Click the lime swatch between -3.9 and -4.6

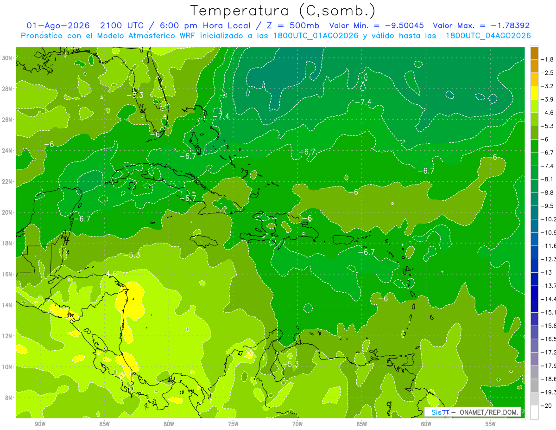(534, 106)
